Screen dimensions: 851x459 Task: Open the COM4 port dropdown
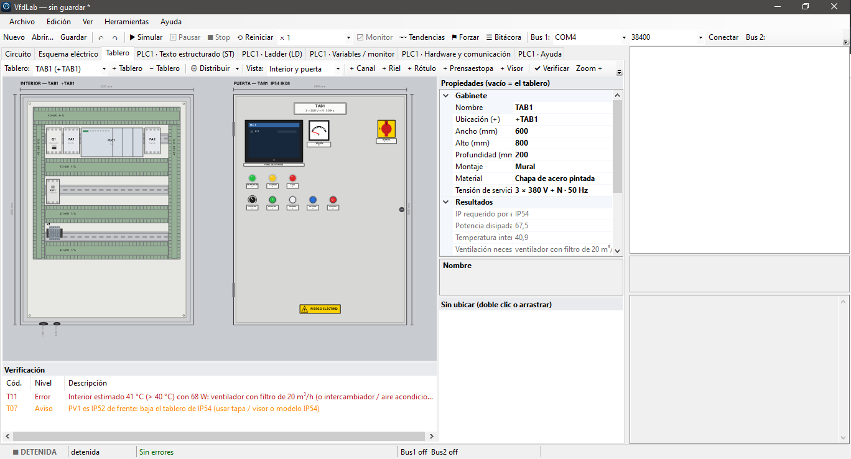624,37
